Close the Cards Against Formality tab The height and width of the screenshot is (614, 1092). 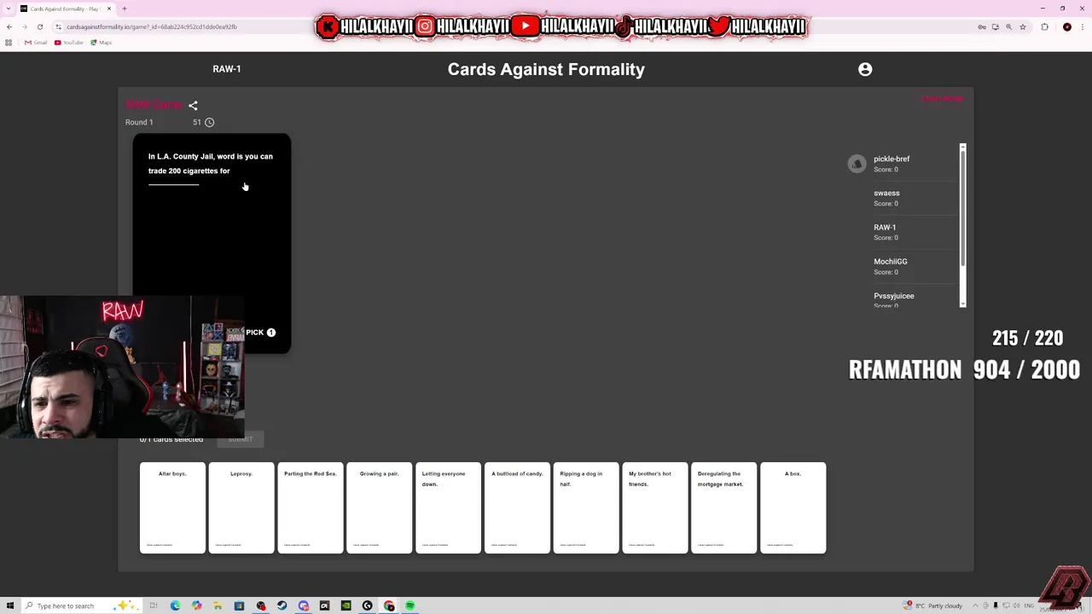pos(108,9)
